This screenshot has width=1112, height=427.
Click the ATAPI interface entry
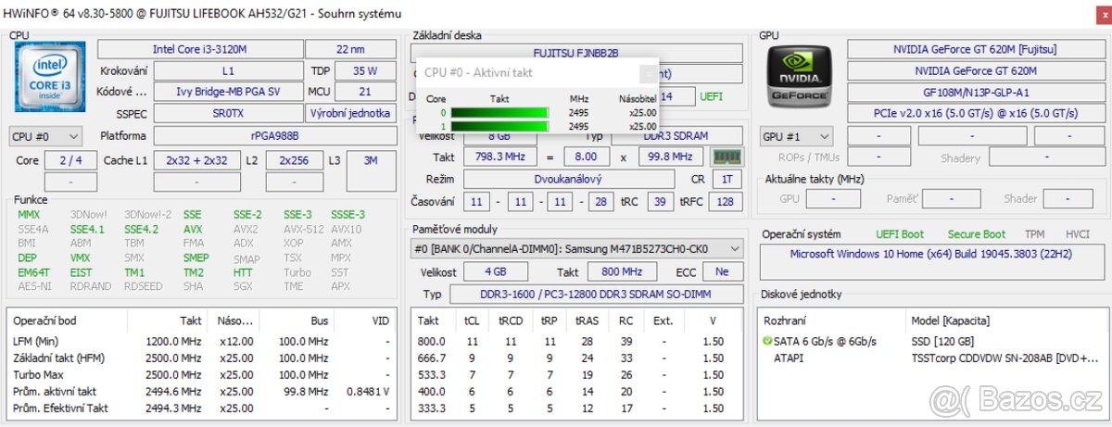coord(789,358)
